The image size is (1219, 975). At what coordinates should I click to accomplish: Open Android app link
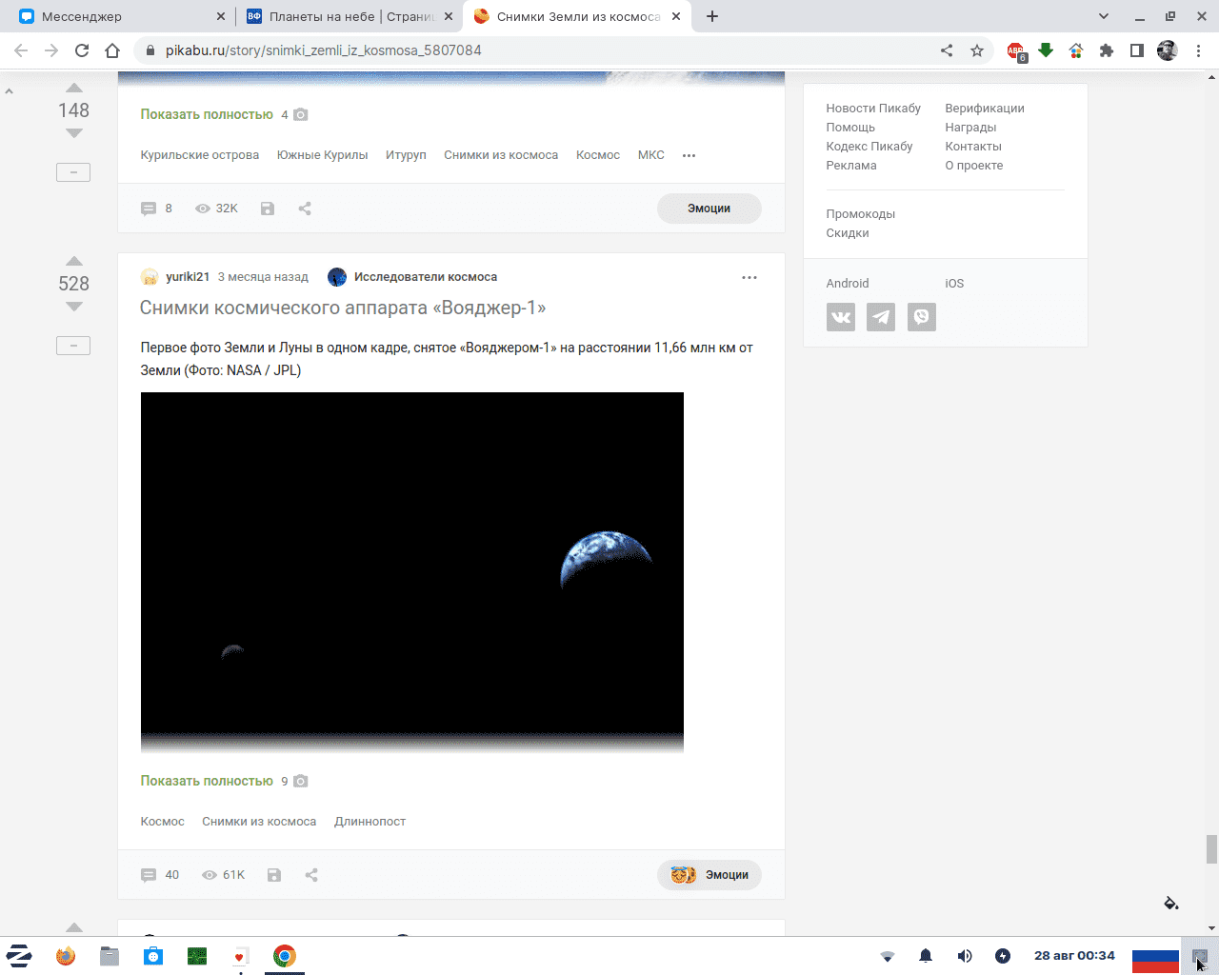(x=848, y=284)
